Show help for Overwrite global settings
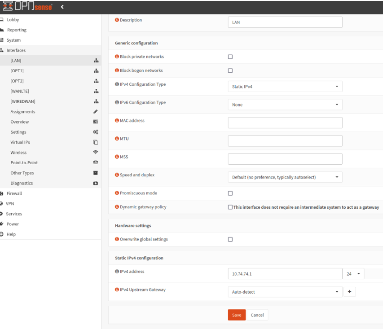This screenshot has width=383, height=329. click(x=117, y=239)
